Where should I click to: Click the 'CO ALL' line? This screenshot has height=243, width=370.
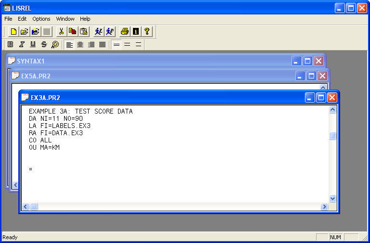click(40, 140)
